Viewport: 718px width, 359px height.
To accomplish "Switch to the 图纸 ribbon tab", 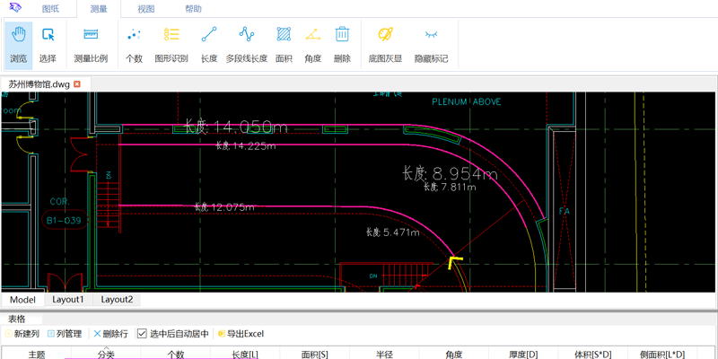I will (x=50, y=9).
